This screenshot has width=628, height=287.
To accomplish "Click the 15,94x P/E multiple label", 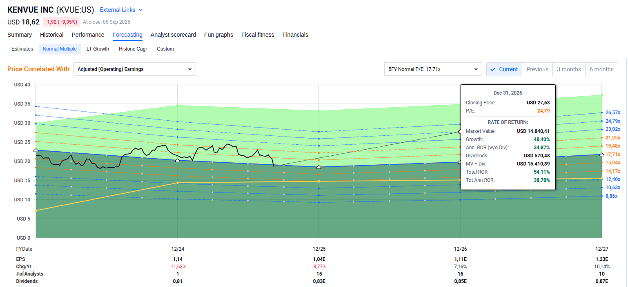I will pyautogui.click(x=613, y=163).
